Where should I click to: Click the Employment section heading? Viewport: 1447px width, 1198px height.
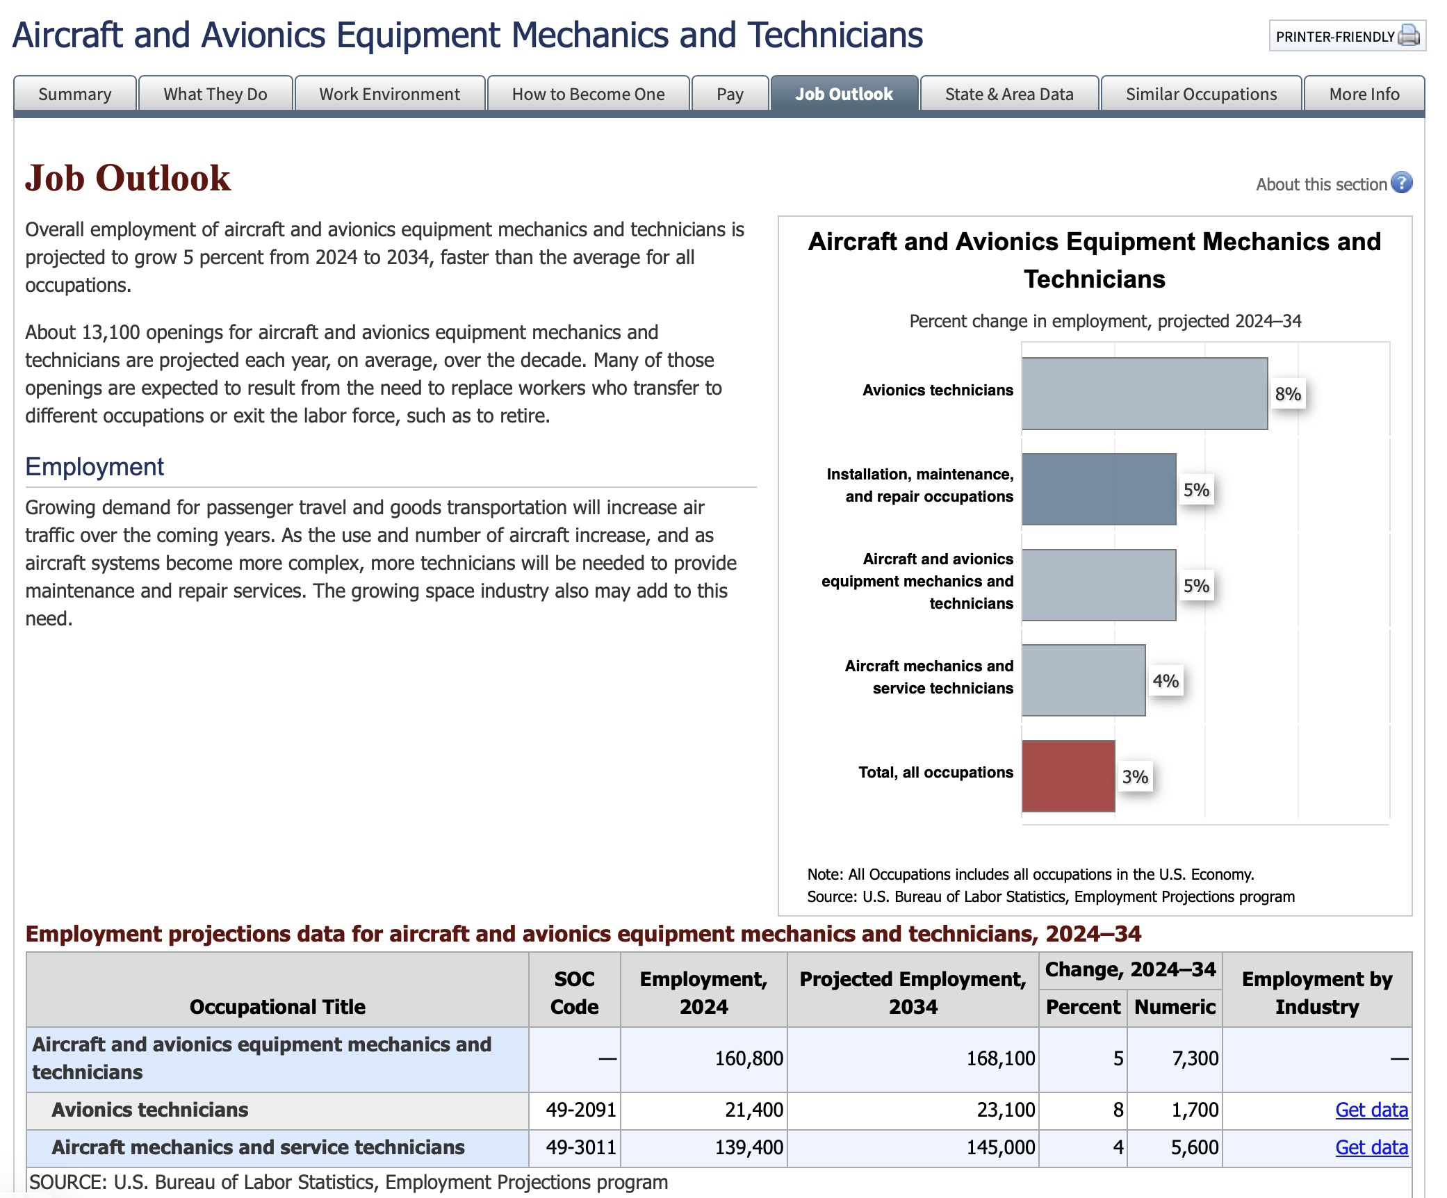pyautogui.click(x=95, y=467)
